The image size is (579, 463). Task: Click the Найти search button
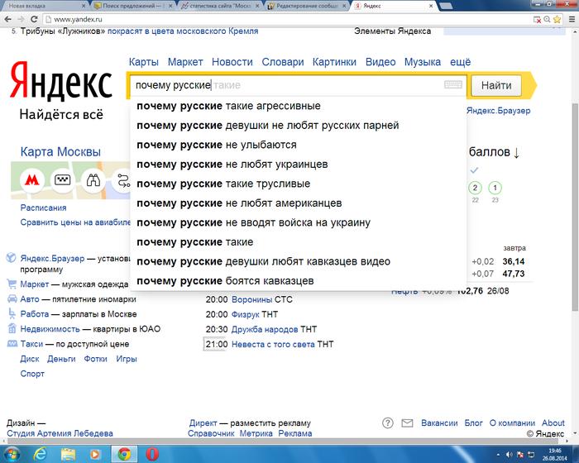[496, 85]
